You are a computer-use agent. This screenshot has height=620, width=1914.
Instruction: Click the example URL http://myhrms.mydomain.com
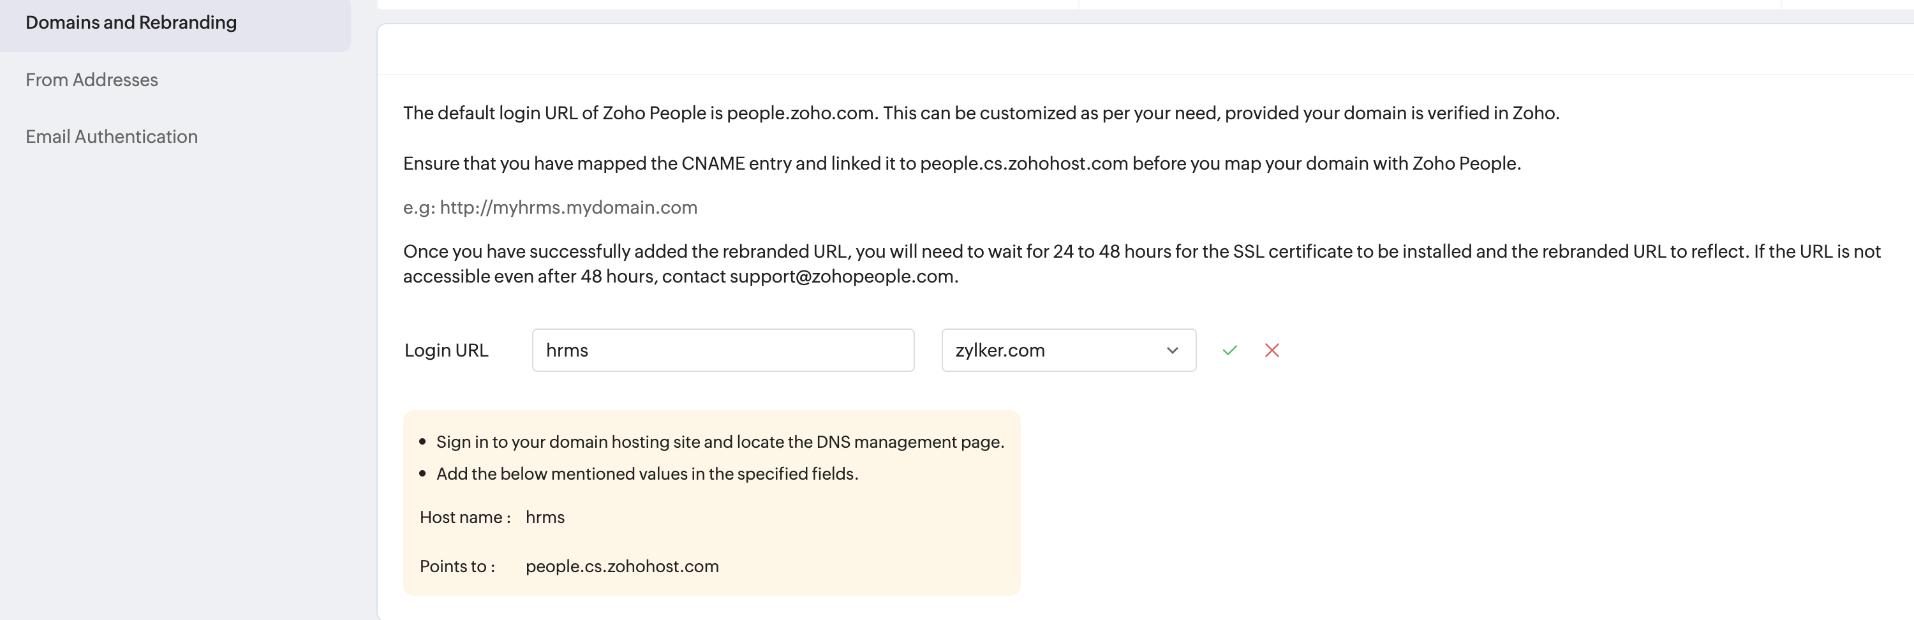(x=568, y=207)
